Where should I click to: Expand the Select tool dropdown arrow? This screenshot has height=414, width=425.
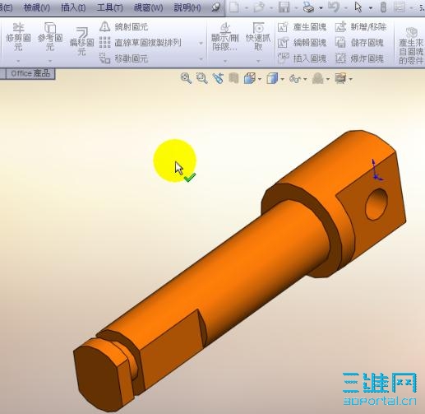click(x=371, y=8)
